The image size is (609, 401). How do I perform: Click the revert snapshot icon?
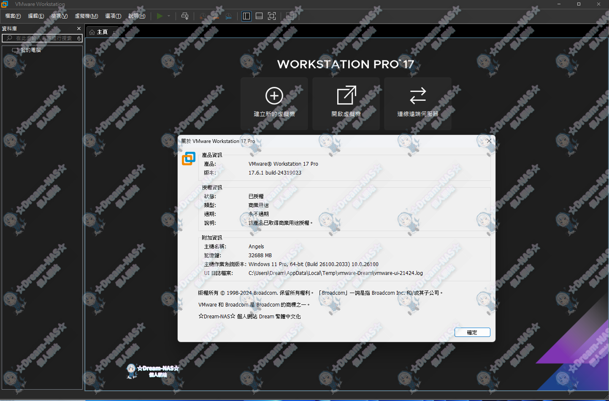pos(216,16)
